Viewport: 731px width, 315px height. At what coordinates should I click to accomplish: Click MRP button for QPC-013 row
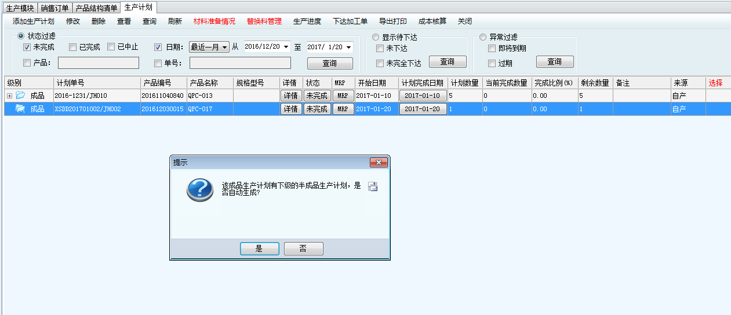343,96
